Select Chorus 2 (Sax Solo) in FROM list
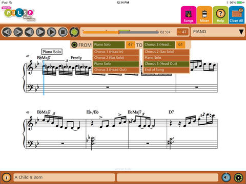Viewport: 246px width, 184px height. (116, 58)
